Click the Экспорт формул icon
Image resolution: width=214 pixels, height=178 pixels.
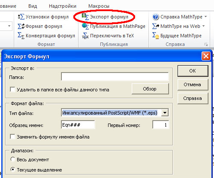click(x=85, y=17)
